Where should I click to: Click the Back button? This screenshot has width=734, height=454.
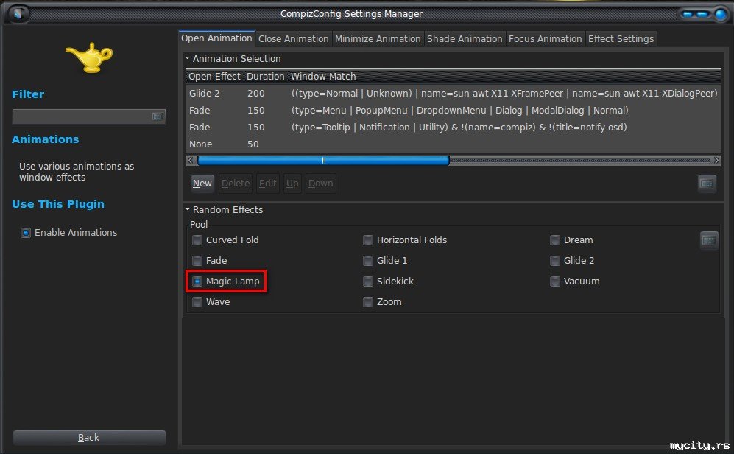[89, 438]
